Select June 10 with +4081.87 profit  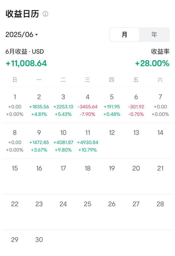tap(63, 141)
